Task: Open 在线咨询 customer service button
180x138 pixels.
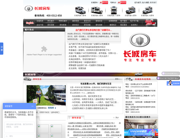Action: (173, 83)
